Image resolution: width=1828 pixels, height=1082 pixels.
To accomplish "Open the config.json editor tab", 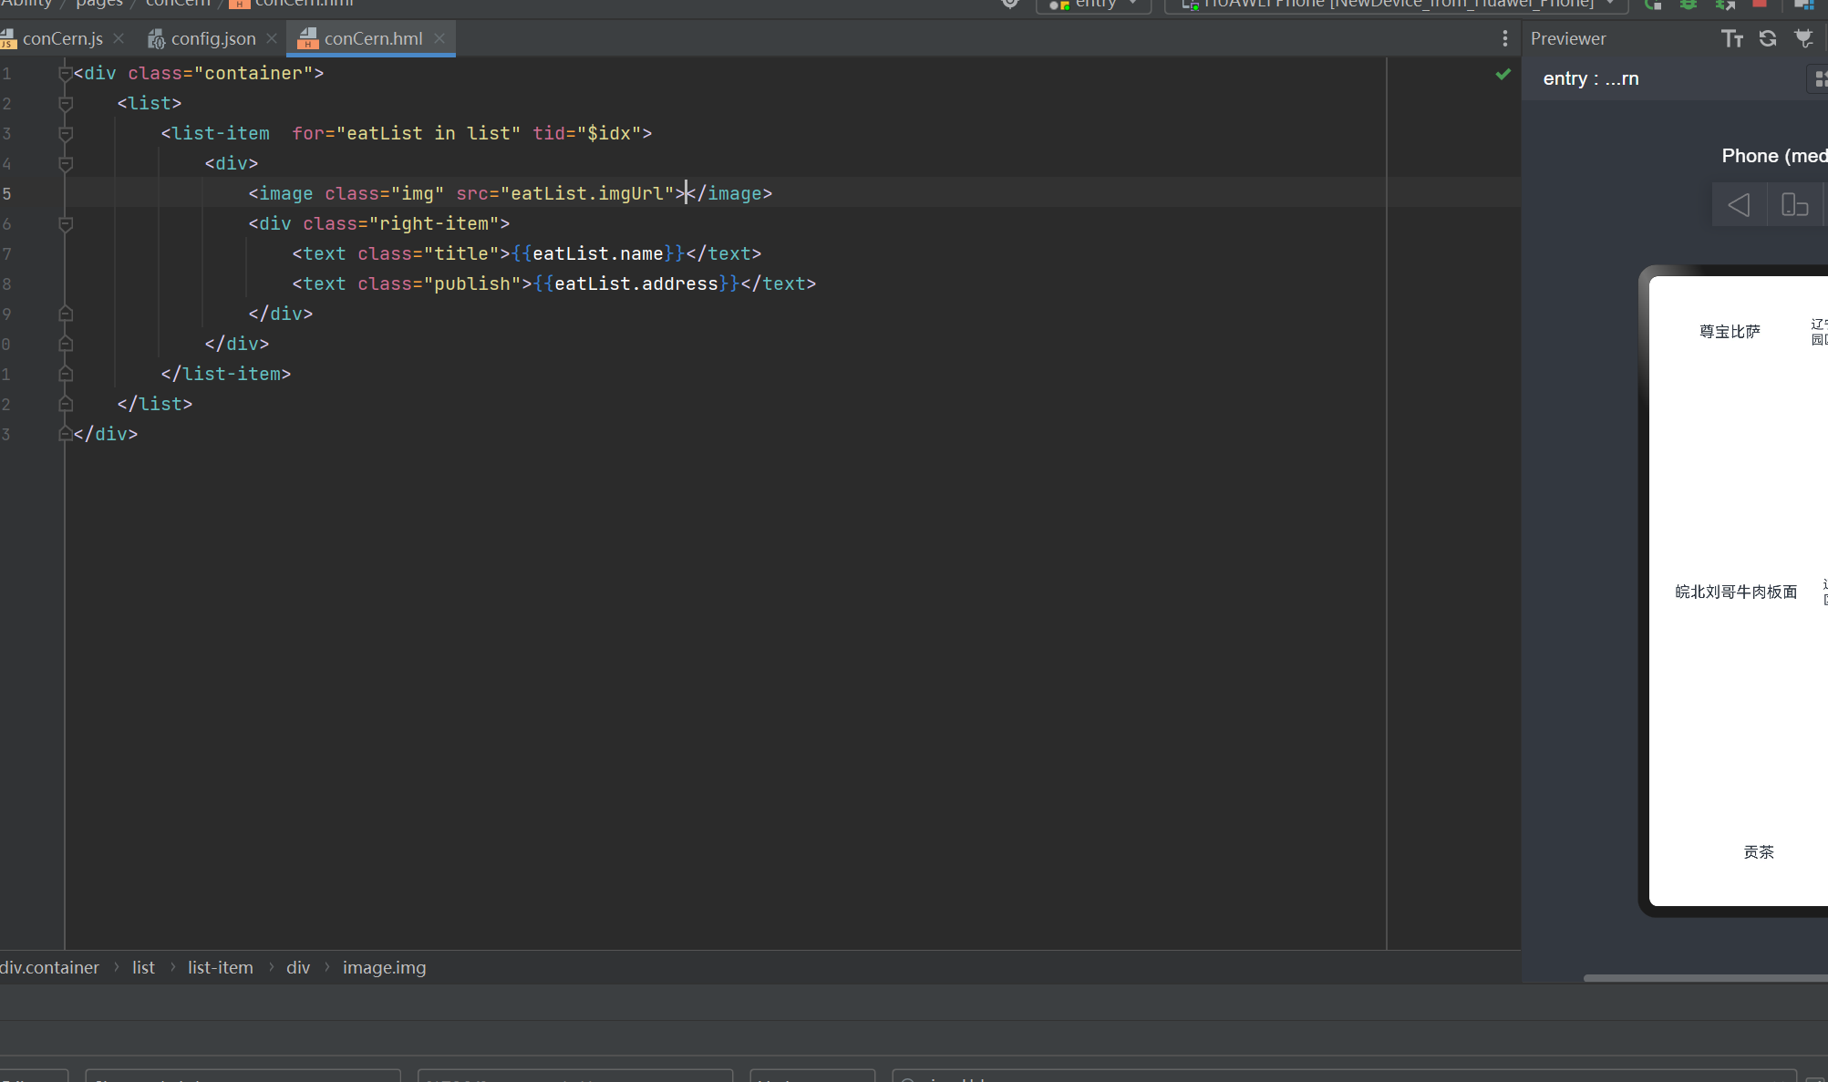I will pos(213,38).
